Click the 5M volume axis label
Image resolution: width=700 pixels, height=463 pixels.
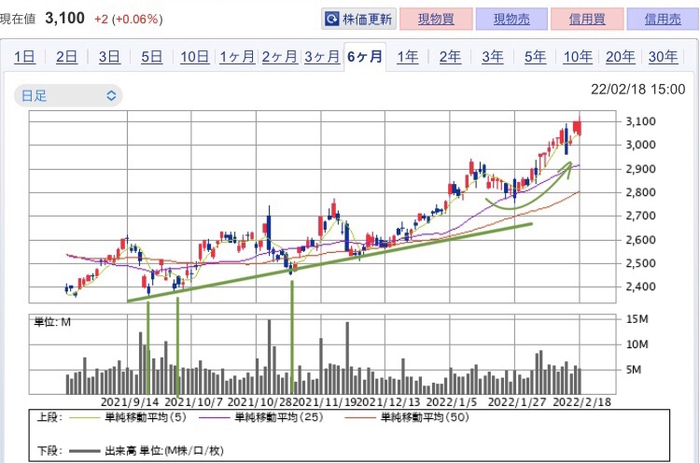coord(634,370)
